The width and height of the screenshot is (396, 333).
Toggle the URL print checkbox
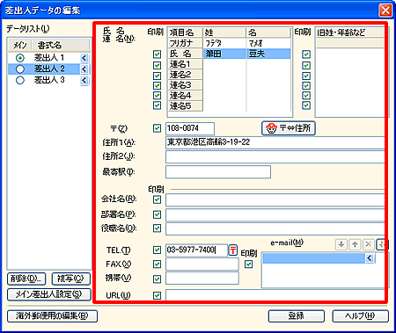pyautogui.click(x=157, y=295)
